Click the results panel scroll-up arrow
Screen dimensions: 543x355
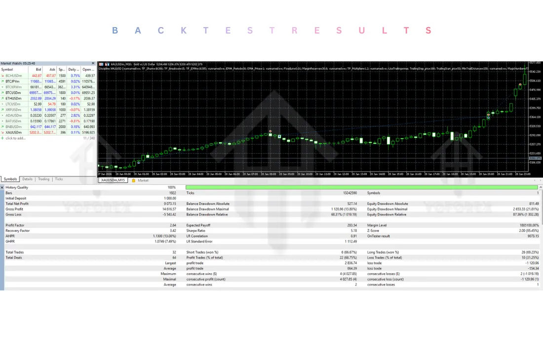[x=540, y=187]
